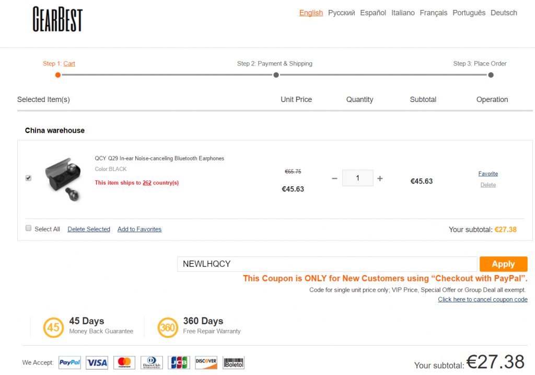Click the GearBest logo
The image size is (535, 375).
point(57,19)
